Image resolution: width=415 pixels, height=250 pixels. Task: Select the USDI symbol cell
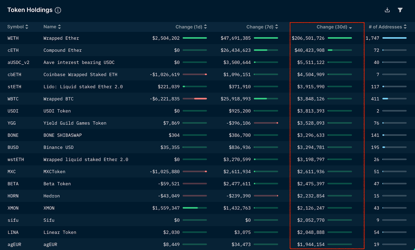(x=13, y=111)
